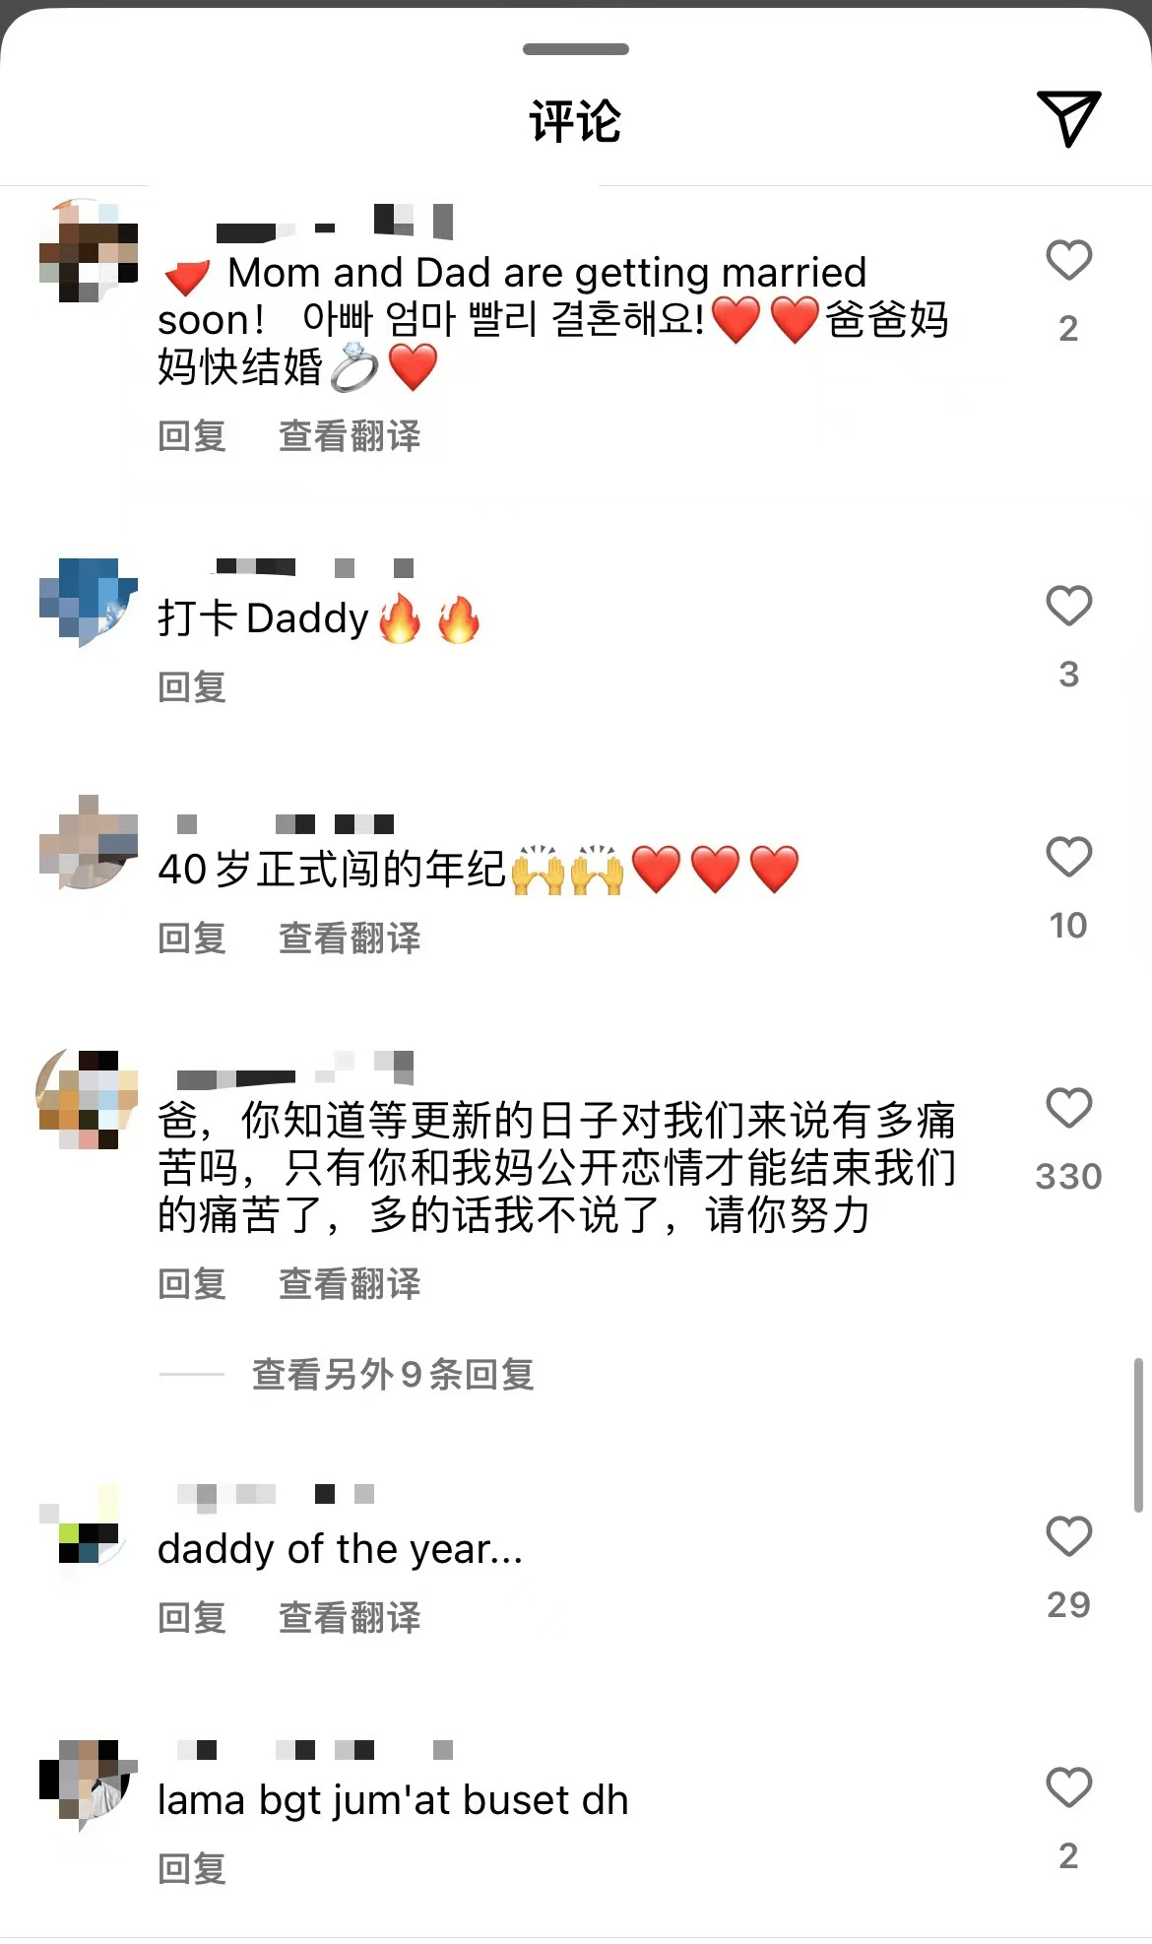
Task: View translation of '爸，你知道等更新' comment
Action: [350, 1283]
